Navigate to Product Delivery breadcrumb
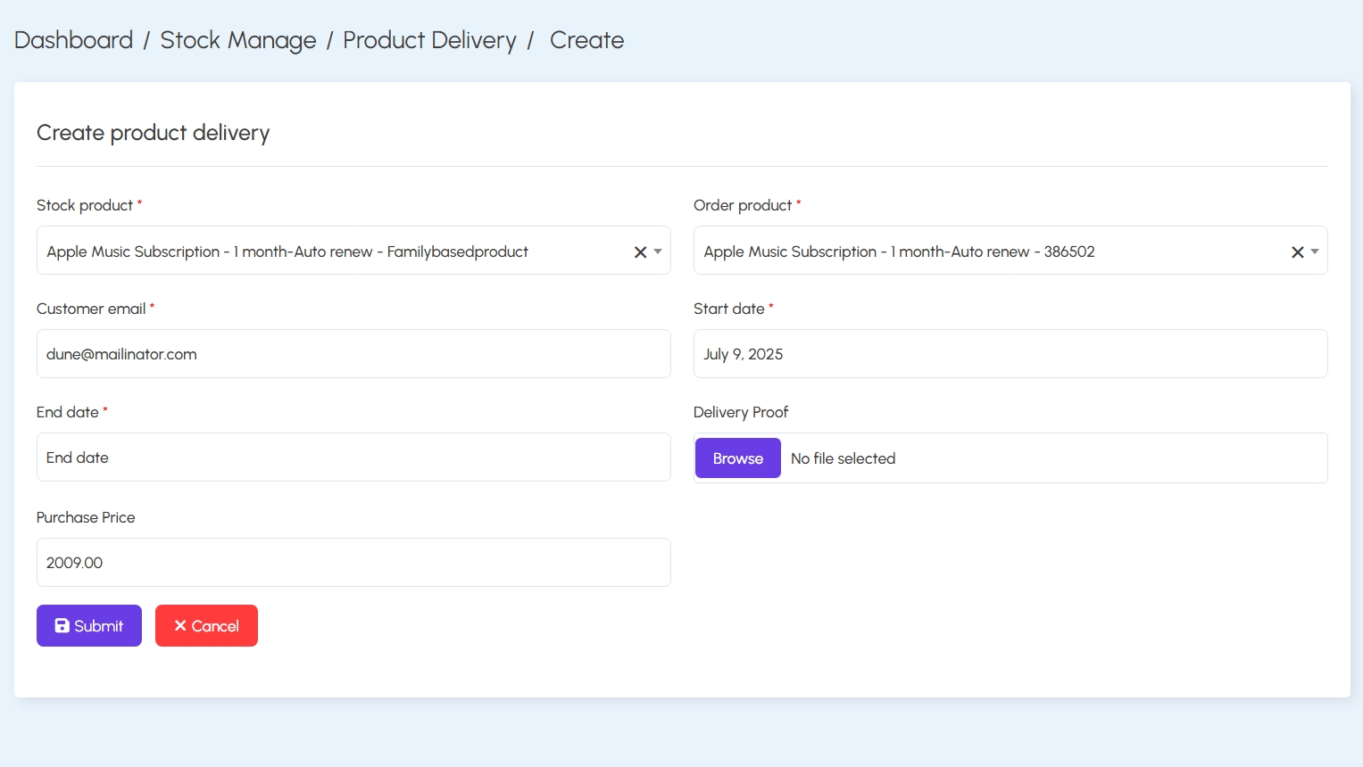Screen dimensions: 1363x767 [x=429, y=40]
